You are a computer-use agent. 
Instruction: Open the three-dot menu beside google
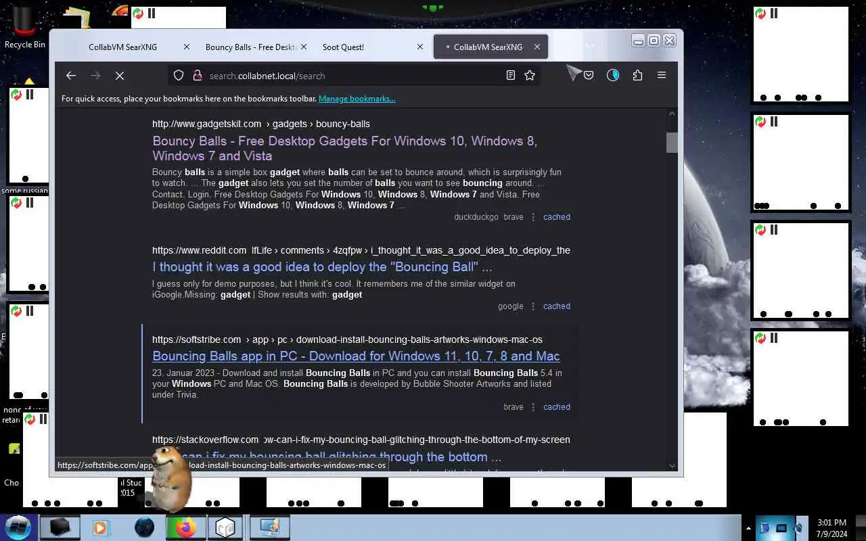pyautogui.click(x=533, y=306)
